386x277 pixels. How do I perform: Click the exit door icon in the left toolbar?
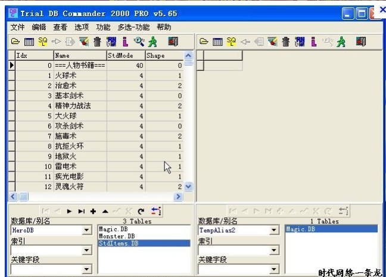[x=173, y=42]
